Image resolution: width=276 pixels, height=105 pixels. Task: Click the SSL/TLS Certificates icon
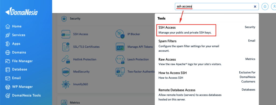click(66, 47)
